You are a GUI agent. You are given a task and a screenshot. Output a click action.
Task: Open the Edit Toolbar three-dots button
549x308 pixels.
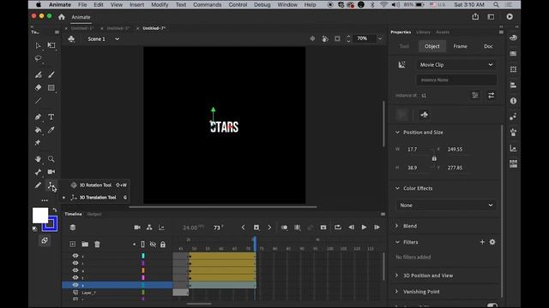coord(45,200)
